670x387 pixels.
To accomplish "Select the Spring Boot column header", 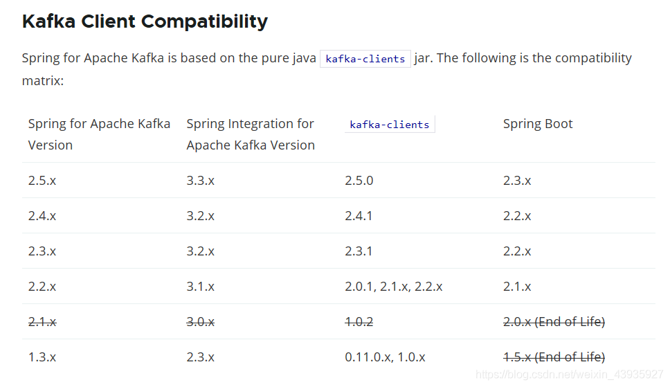I will coord(538,124).
